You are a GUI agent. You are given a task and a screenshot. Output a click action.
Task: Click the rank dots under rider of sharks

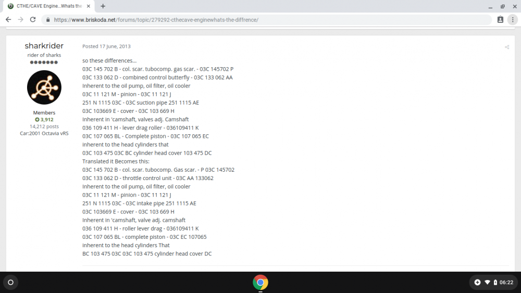pos(44,62)
